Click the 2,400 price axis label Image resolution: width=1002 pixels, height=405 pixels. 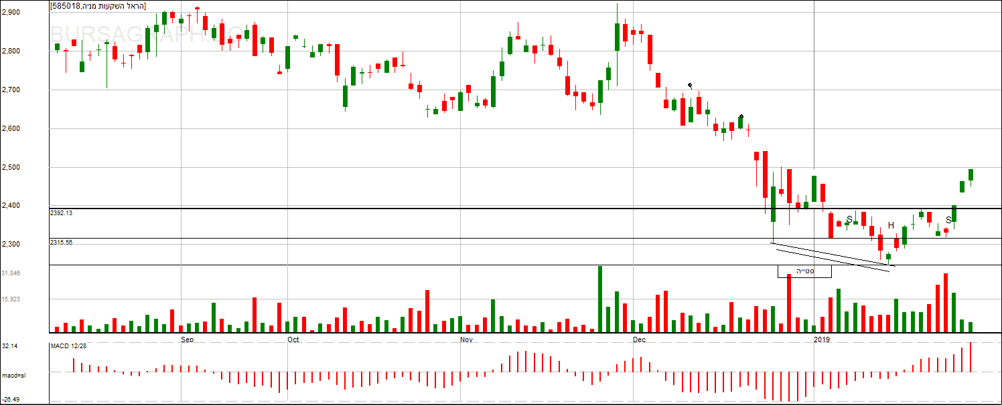tap(11, 205)
